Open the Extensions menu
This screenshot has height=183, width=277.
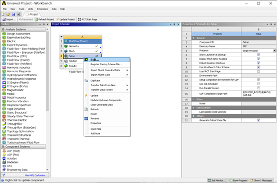point(42,9)
